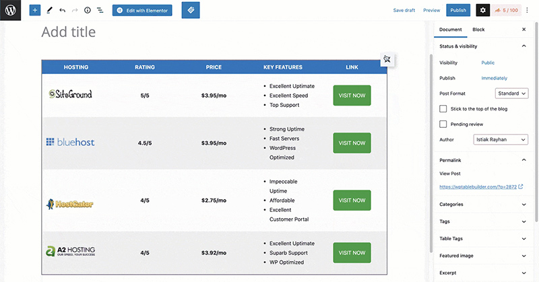Select the pencil Tools icon

pos(49,10)
